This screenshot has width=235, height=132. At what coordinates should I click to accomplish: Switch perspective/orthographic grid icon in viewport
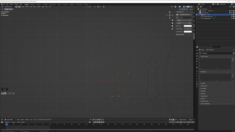(172, 29)
